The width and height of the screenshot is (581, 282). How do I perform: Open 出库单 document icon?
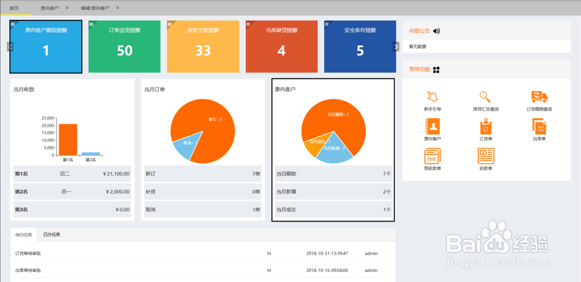539,126
